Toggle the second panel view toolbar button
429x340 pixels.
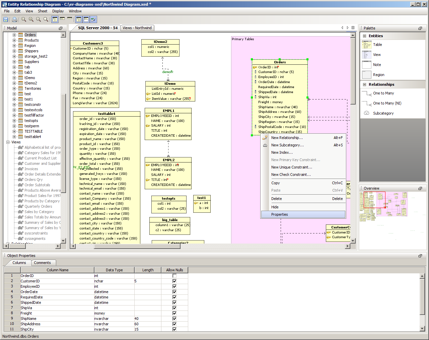click(x=86, y=19)
